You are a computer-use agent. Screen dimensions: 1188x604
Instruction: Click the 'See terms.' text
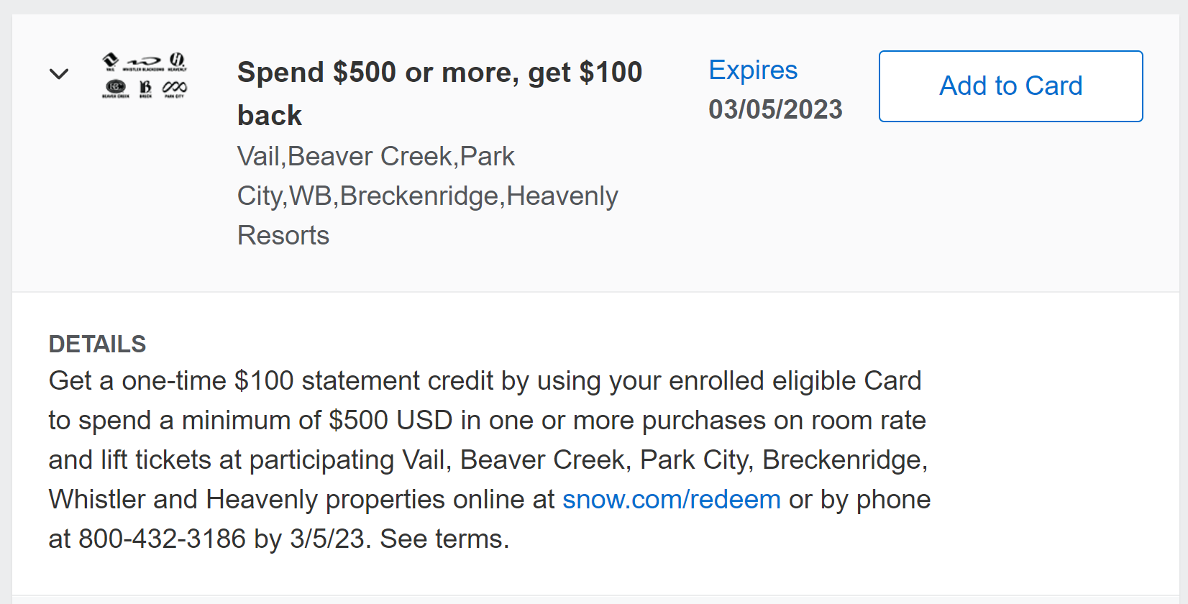[x=444, y=539]
